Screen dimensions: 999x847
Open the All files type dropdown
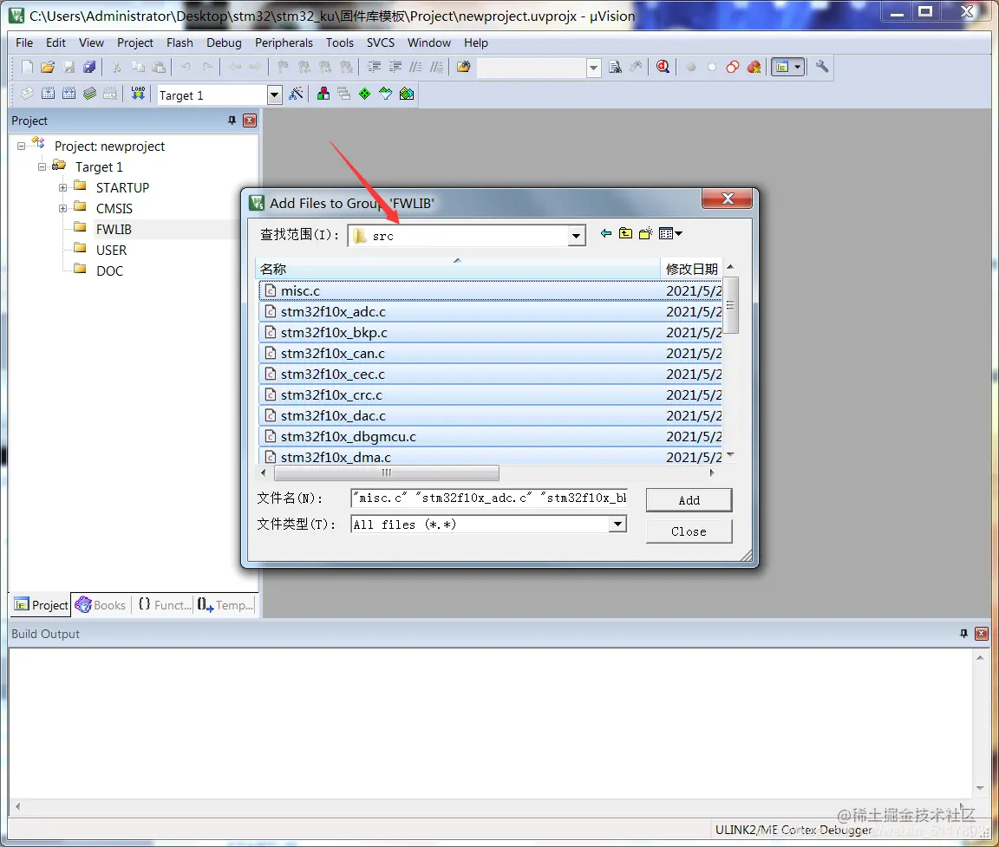point(617,524)
